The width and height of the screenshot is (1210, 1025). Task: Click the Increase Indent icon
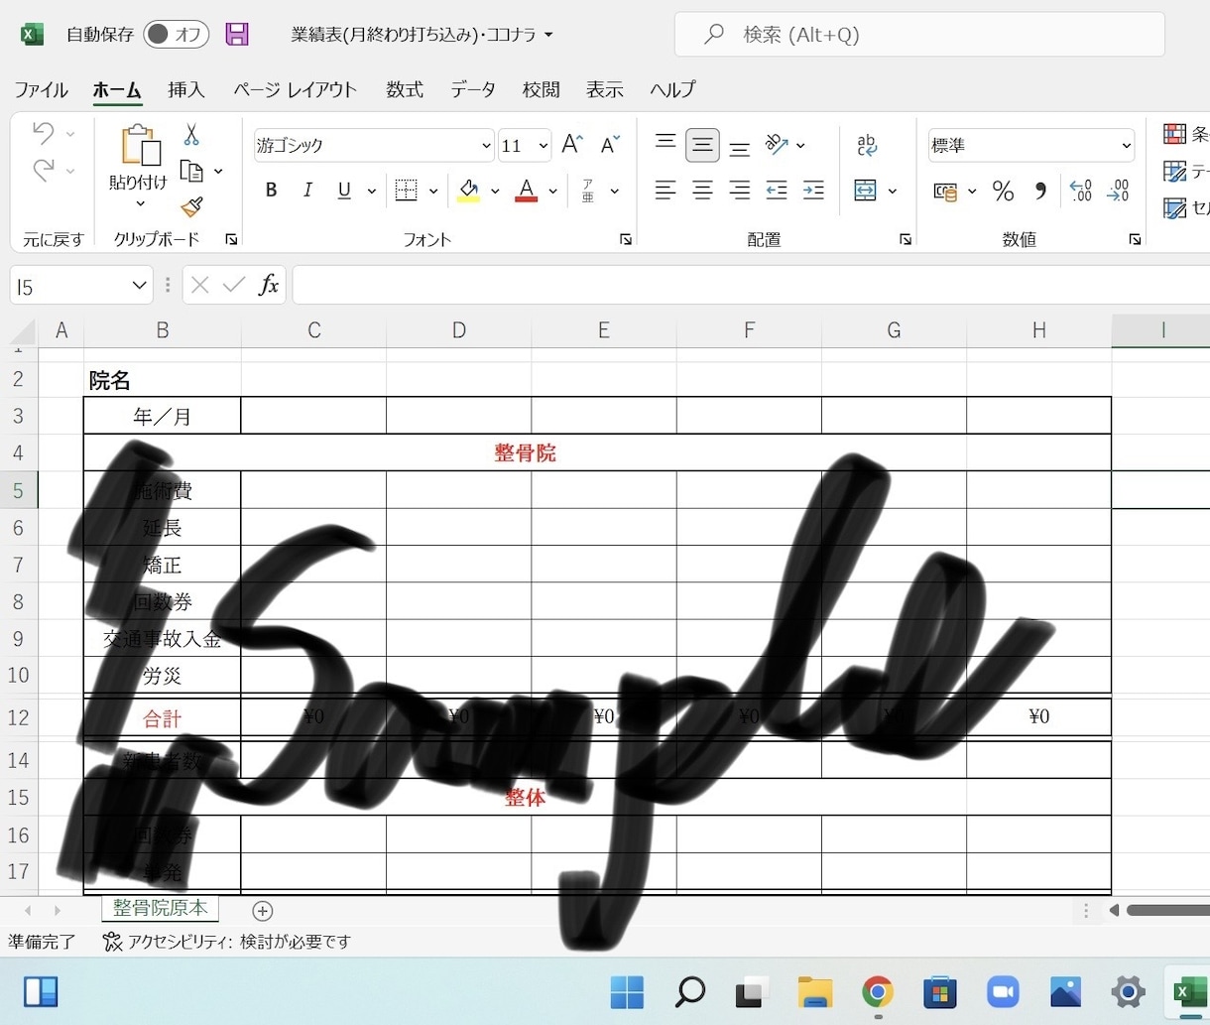(813, 191)
